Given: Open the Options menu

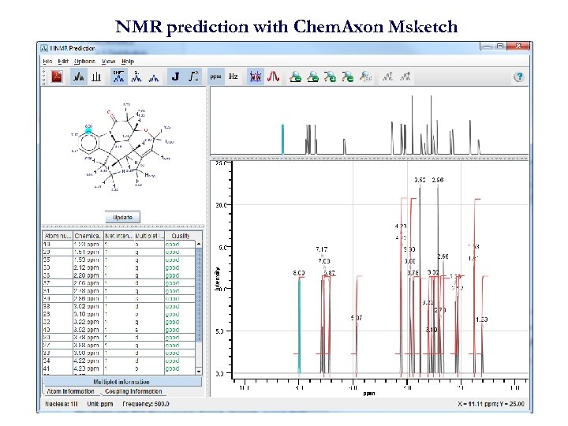Looking at the screenshot, I should click(84, 62).
